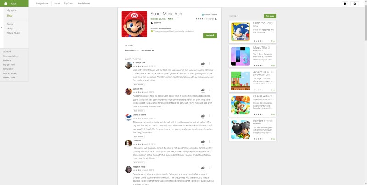Collapse the left sidebar arrow
The width and height of the screenshot is (367, 185).
point(2,28)
